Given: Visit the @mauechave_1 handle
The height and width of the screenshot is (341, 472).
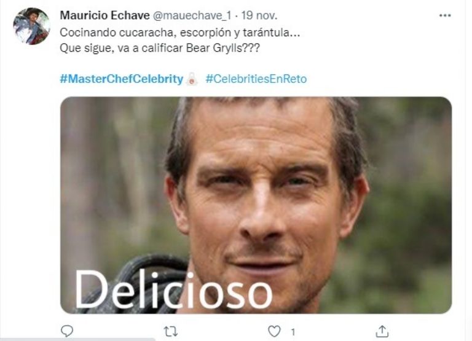Looking at the screenshot, I should (192, 15).
